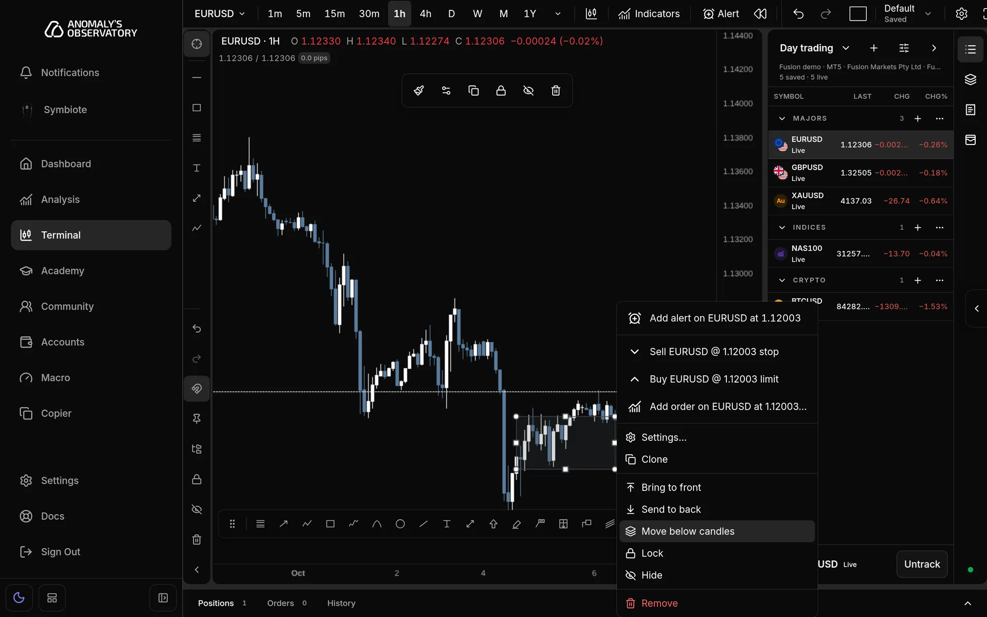Delete drawing via floating toolbar trash icon
This screenshot has height=617, width=987.
click(x=556, y=90)
